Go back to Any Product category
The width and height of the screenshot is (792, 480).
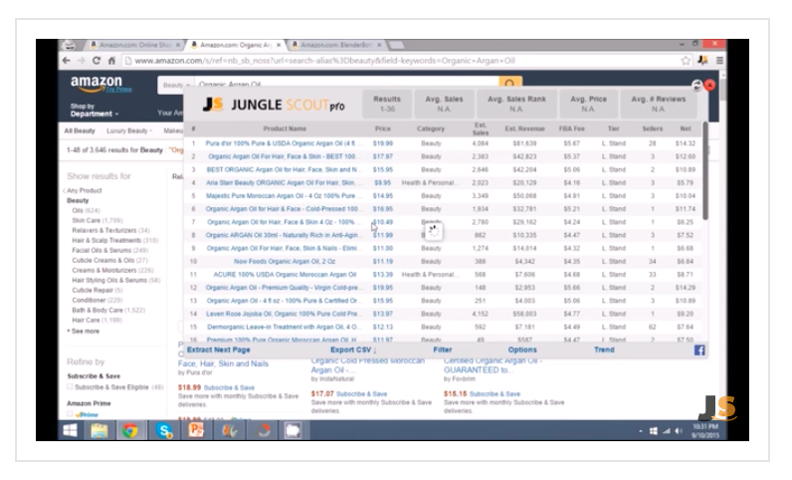click(84, 190)
